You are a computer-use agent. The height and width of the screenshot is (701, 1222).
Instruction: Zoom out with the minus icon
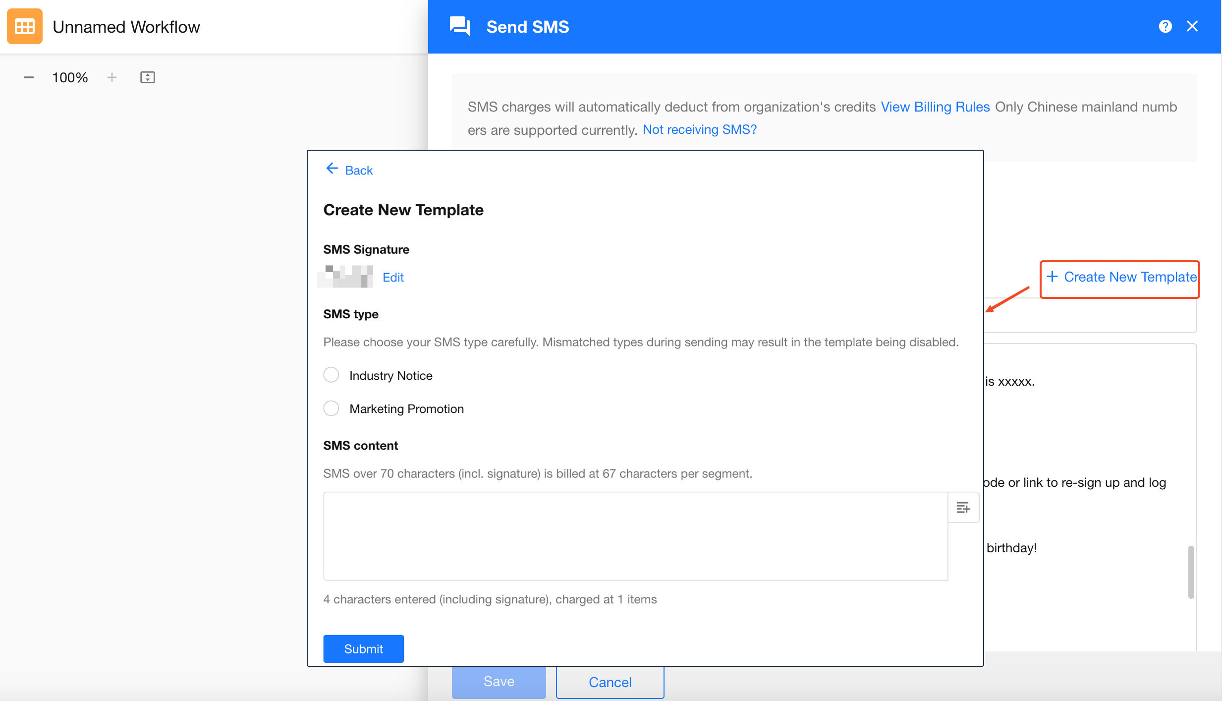tap(29, 77)
